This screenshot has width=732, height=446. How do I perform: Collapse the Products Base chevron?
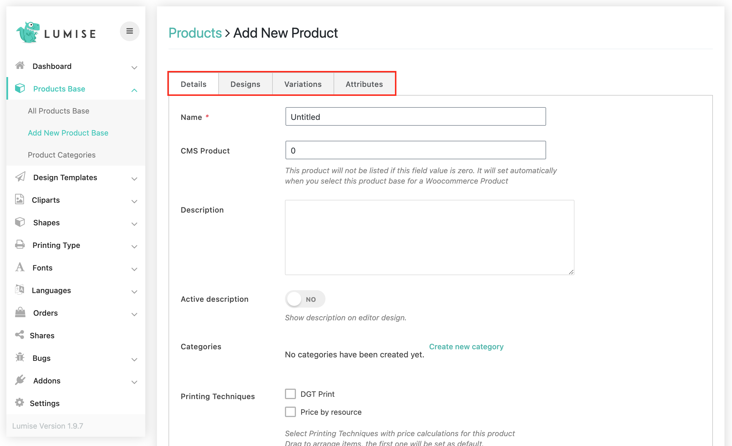[x=134, y=90]
